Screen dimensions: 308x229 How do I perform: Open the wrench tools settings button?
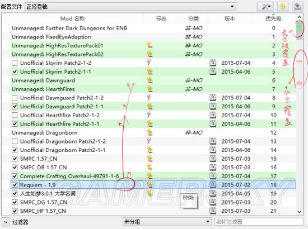click(265, 7)
